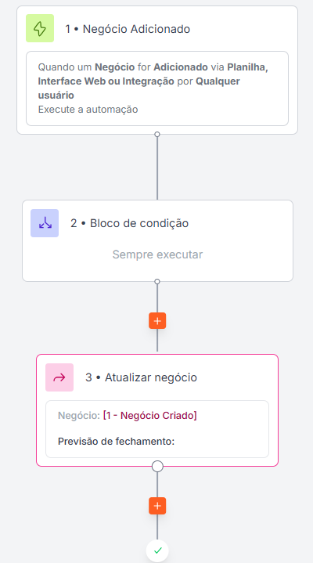Click connector dot below Bloco de condição
The height and width of the screenshot is (563, 313).
(156, 282)
